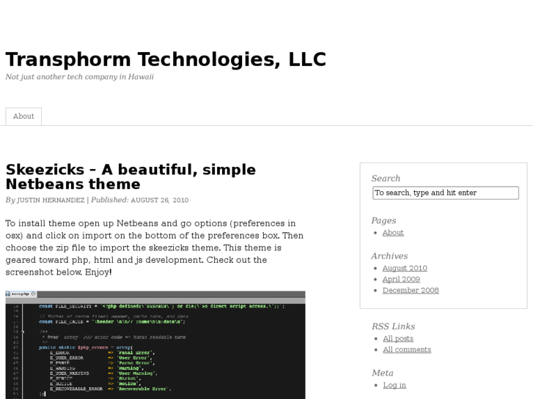The width and height of the screenshot is (533, 399).
Task: Open the All posts RSS link
Action: coord(398,338)
